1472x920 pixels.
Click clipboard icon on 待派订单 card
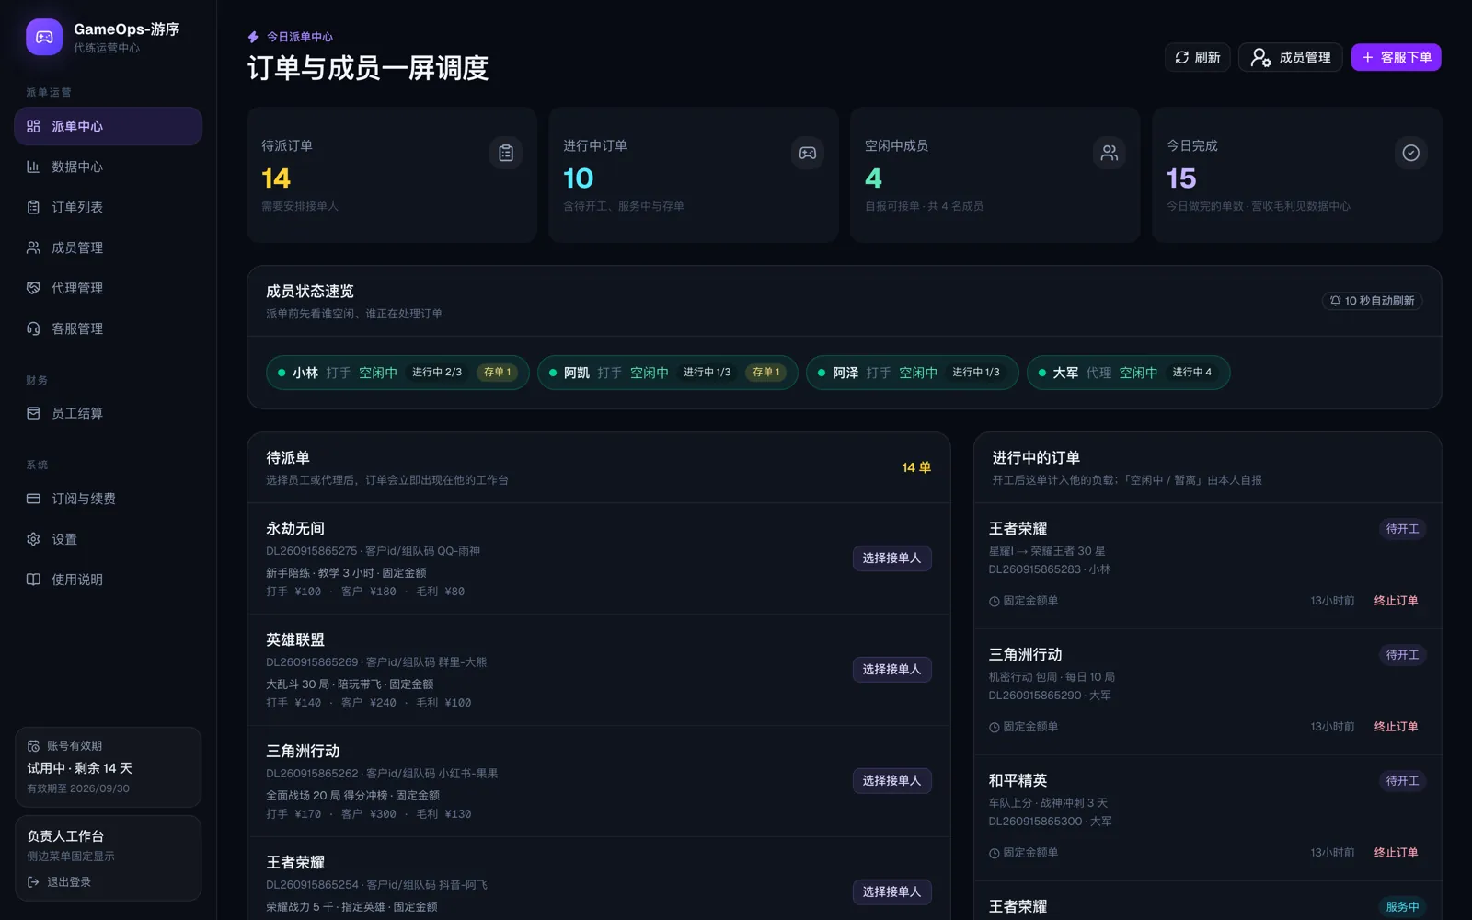pos(506,153)
